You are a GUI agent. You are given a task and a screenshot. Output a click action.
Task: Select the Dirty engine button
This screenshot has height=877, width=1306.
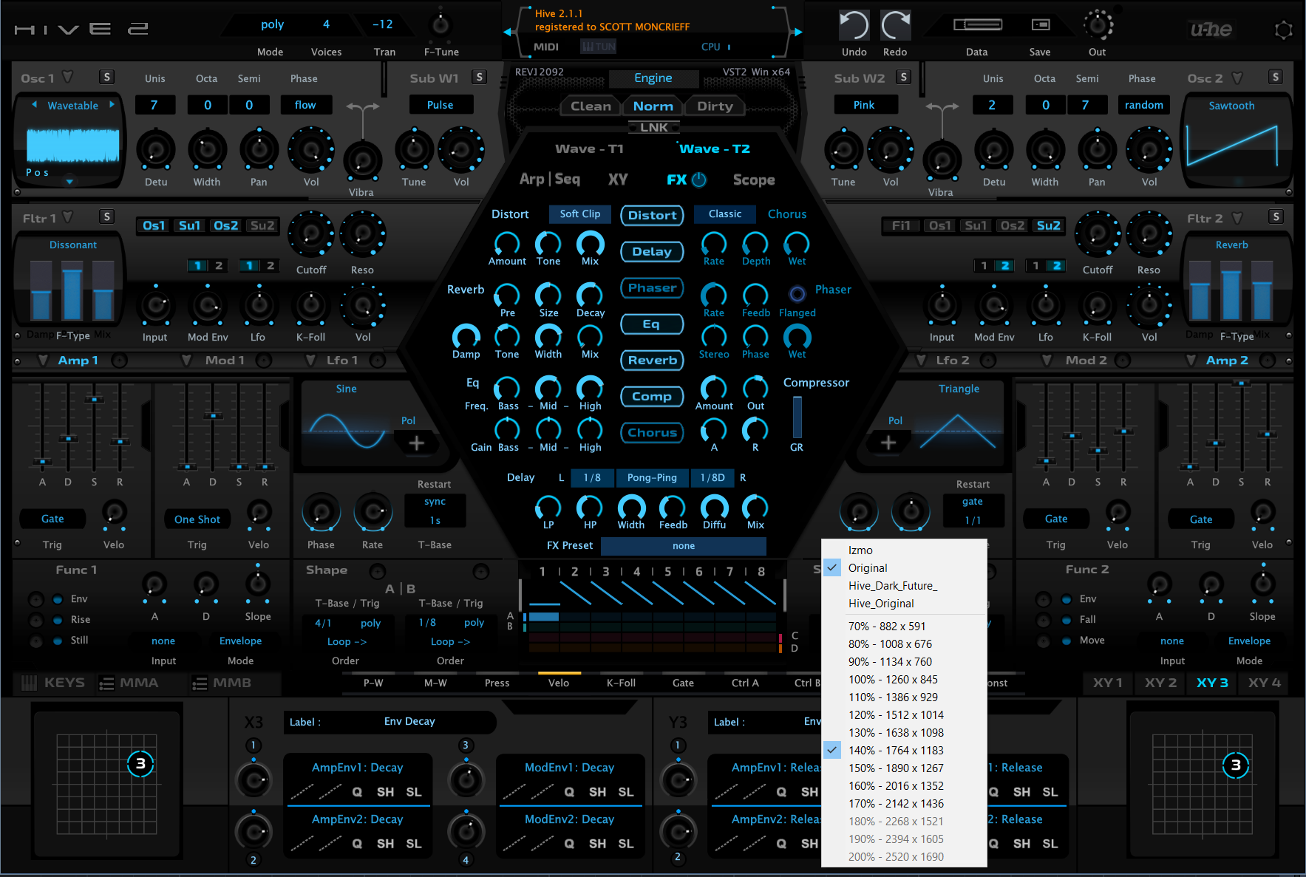coord(715,106)
